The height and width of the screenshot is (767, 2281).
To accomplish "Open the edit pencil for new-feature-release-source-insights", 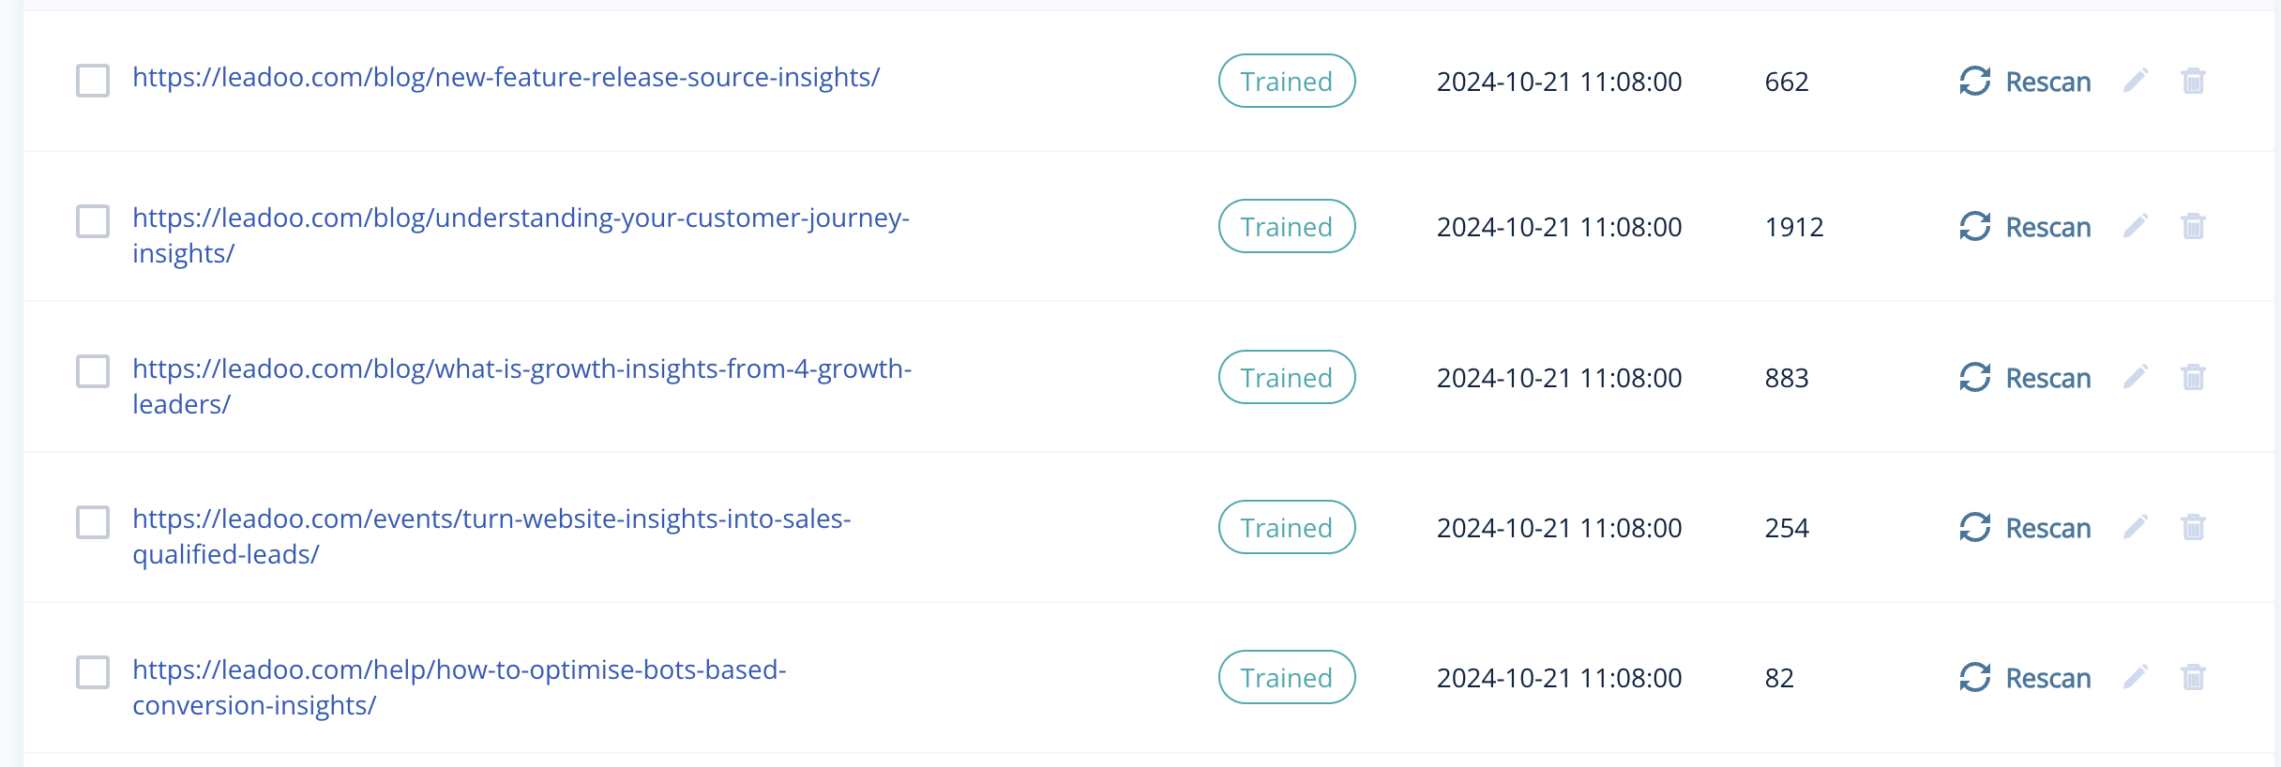I will coord(2136,82).
